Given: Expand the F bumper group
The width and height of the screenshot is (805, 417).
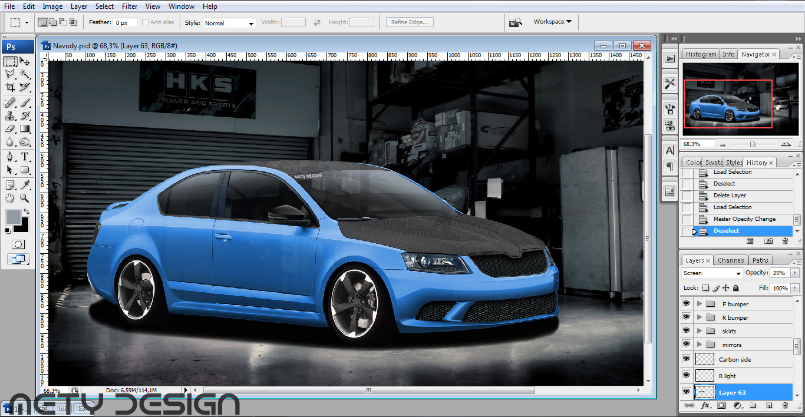Looking at the screenshot, I should pyautogui.click(x=700, y=304).
